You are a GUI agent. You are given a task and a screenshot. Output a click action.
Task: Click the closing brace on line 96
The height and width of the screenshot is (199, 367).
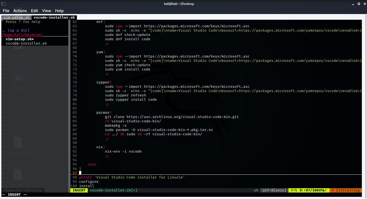[80, 169]
